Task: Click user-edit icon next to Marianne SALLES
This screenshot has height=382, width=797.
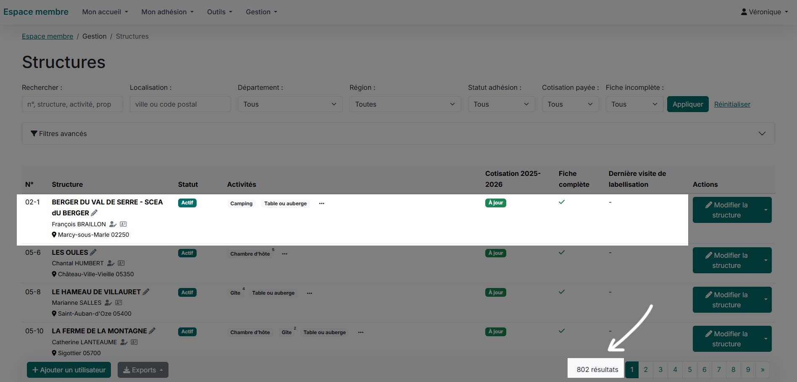Action: (x=108, y=303)
